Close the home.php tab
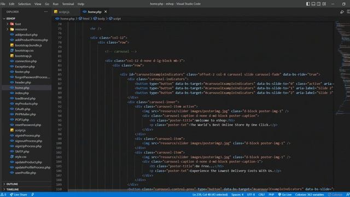Screen dimensions: 350x197 [106, 11]
